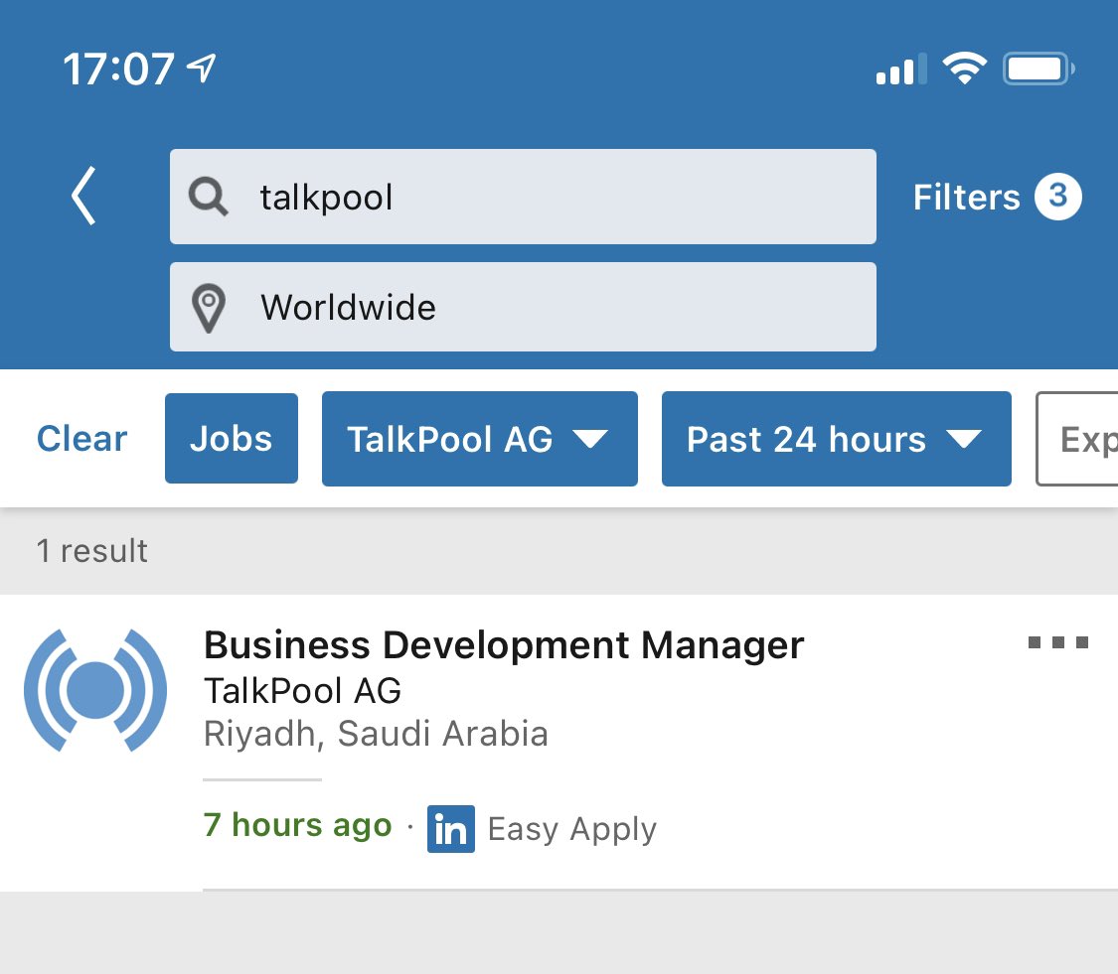The width and height of the screenshot is (1118, 974).
Task: Tap Riyadh, Saudi Arabia location text
Action: [376, 733]
